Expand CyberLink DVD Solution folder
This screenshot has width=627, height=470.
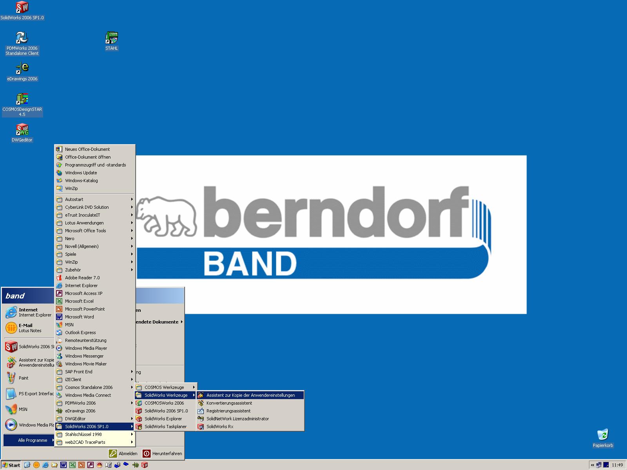pos(95,207)
